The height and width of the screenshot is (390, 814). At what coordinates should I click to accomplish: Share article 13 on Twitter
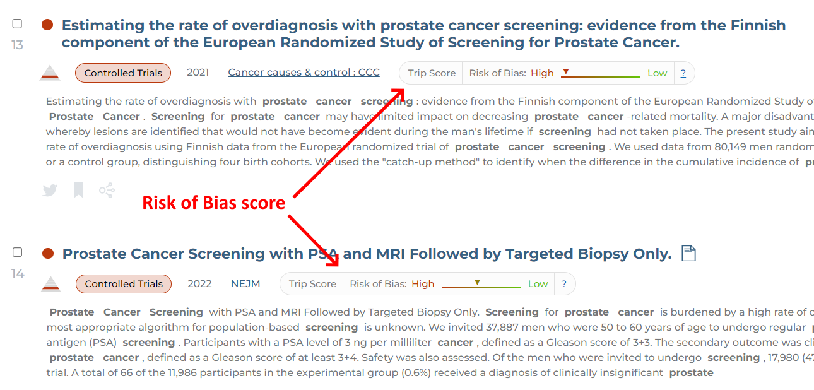[49, 189]
